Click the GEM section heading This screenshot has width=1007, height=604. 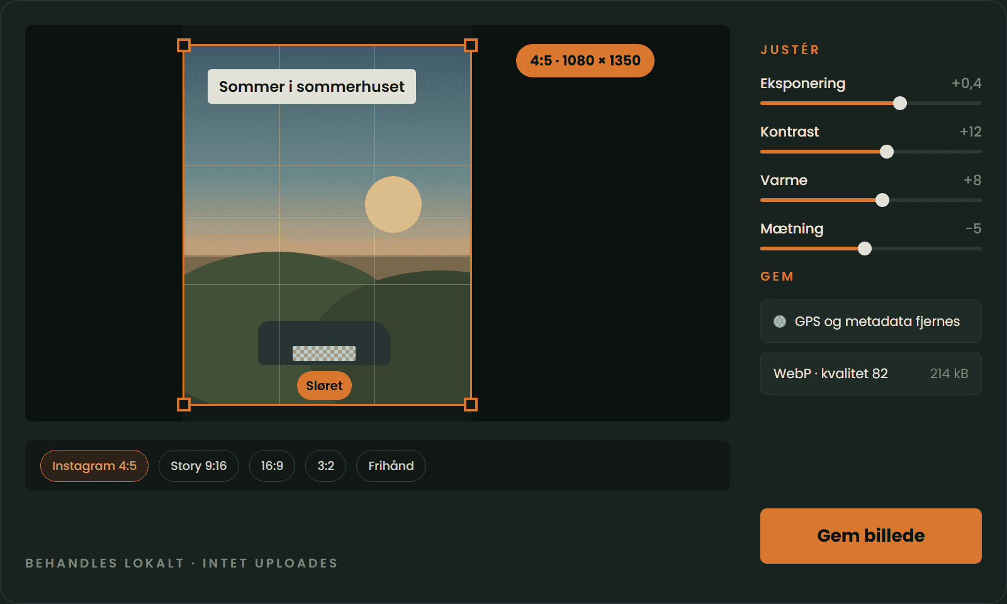pyautogui.click(x=777, y=276)
